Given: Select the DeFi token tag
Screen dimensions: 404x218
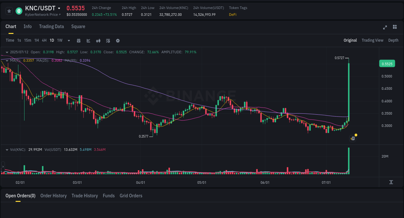Looking at the screenshot, I should [x=232, y=15].
